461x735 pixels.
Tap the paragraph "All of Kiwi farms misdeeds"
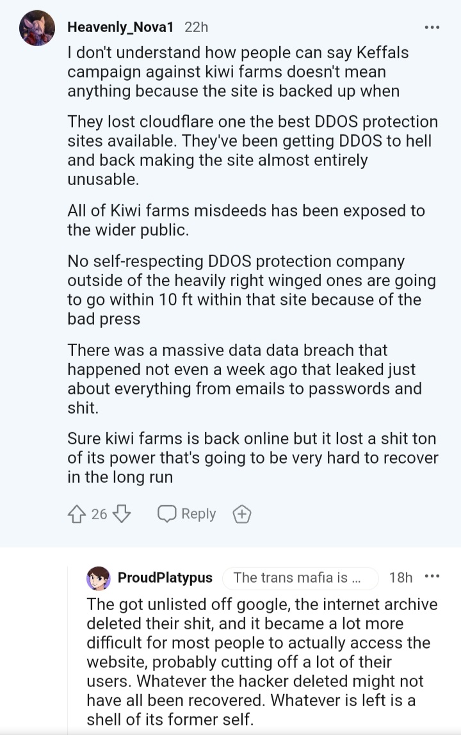coord(247,220)
